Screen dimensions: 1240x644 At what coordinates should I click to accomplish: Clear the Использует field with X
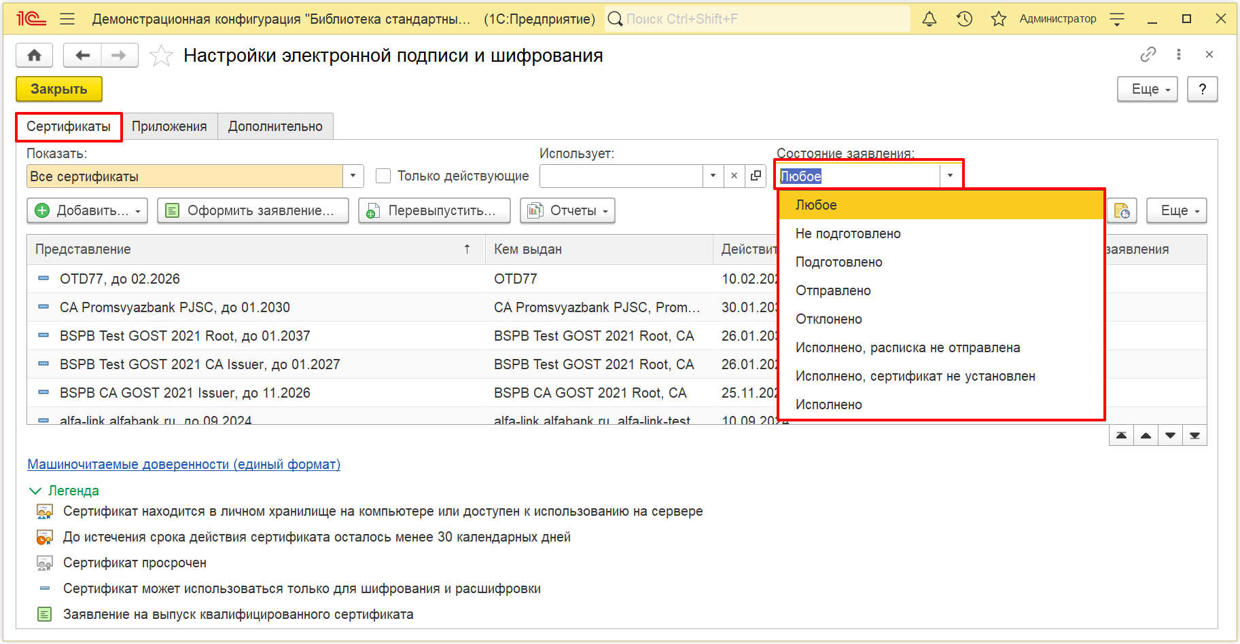[x=734, y=176]
